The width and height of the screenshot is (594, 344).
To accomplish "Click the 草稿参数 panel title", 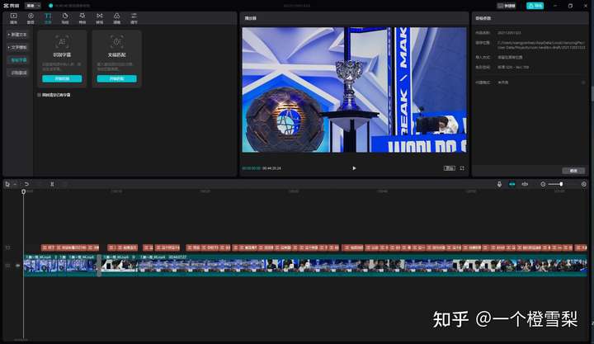I will pyautogui.click(x=483, y=18).
